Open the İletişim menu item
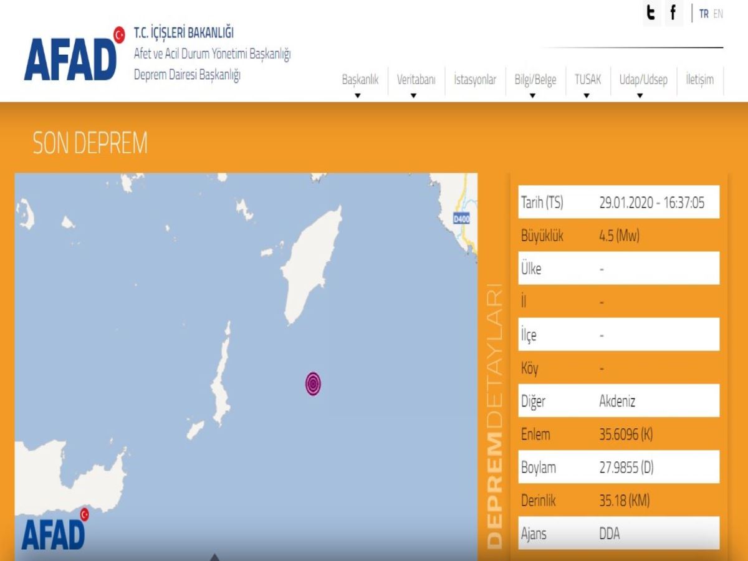The height and width of the screenshot is (561, 748). [699, 80]
